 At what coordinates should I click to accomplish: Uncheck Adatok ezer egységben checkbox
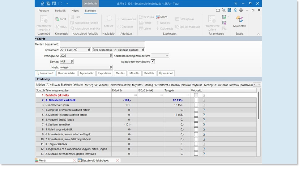click(x=153, y=62)
